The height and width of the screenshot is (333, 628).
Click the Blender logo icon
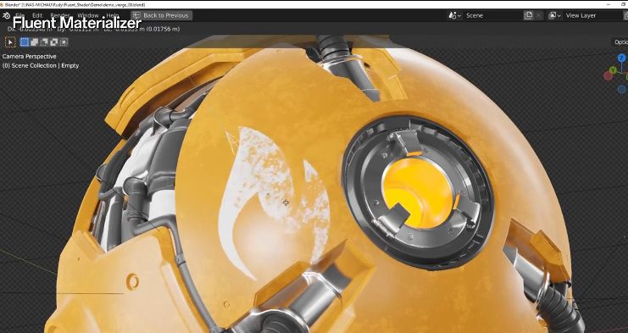point(6,15)
